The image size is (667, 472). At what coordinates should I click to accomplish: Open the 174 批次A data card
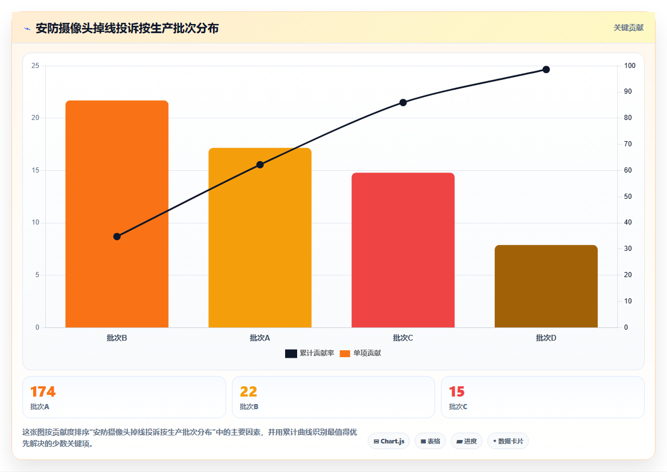(124, 397)
